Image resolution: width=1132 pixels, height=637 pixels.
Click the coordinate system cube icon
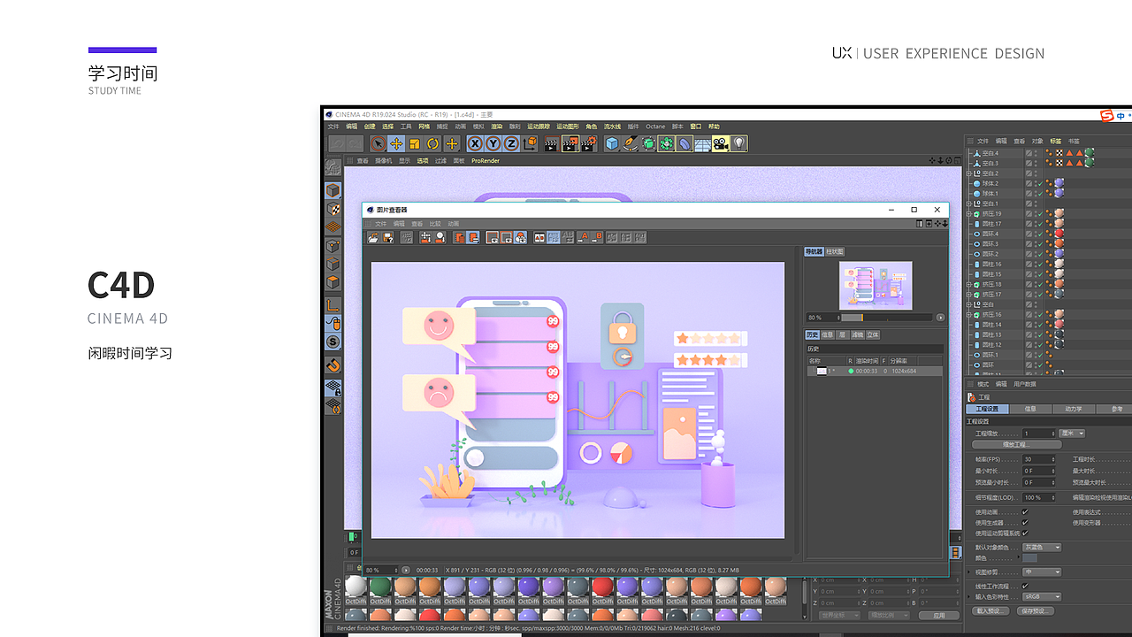tap(528, 143)
